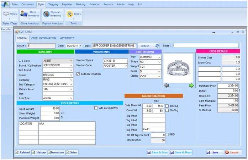Open the Help menu
248x160 pixels.
click(x=131, y=4)
